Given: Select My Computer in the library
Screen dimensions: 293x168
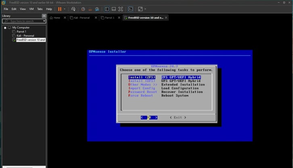Looking at the screenshot, I should click(21, 28).
